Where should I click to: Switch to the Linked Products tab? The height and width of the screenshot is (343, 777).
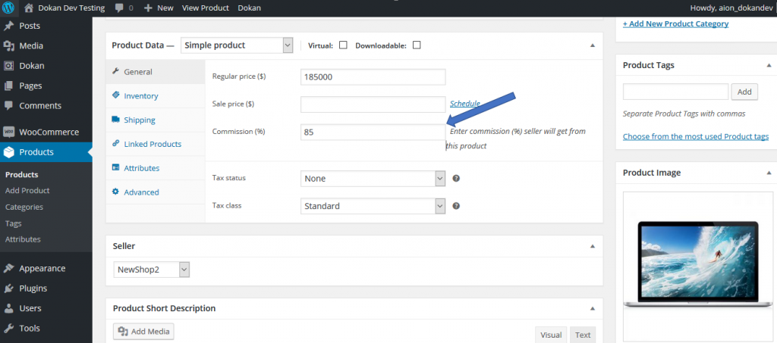pyautogui.click(x=155, y=145)
